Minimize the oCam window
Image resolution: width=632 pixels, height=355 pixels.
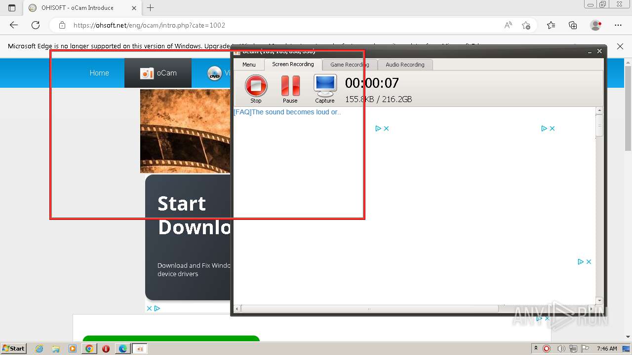[590, 51]
